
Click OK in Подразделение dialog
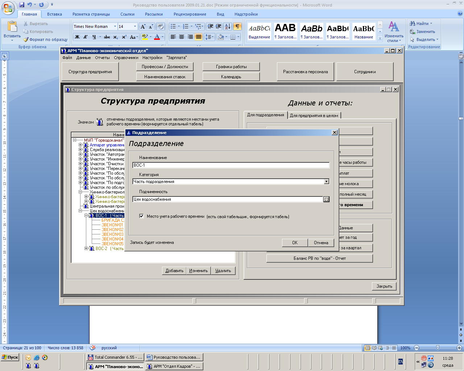coord(295,243)
